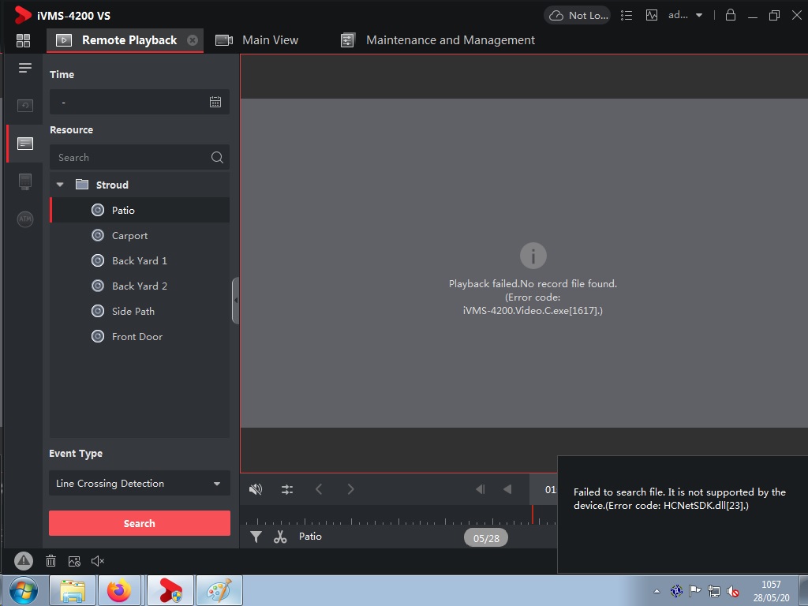Collapse the Stroud group tree

(60, 185)
